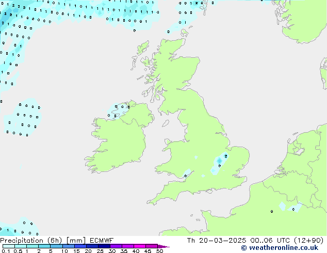Select the 15–20 mm legend color swatch

pyautogui.click(x=80, y=246)
